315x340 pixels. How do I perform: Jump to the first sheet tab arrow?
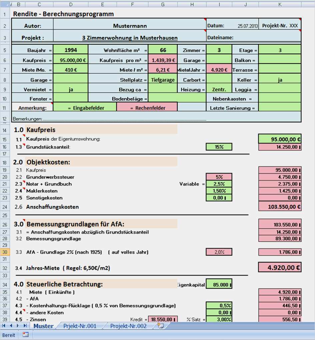coord(4,326)
